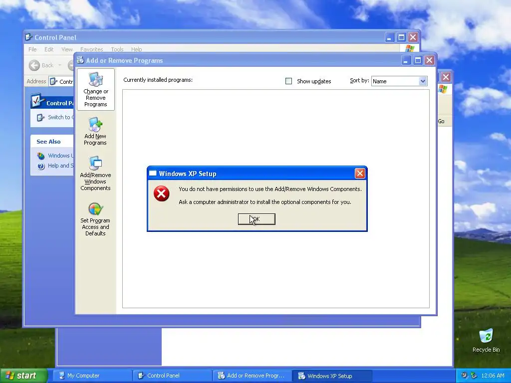Close the Add or Remove Programs window
The height and width of the screenshot is (383, 511).
tap(430, 60)
